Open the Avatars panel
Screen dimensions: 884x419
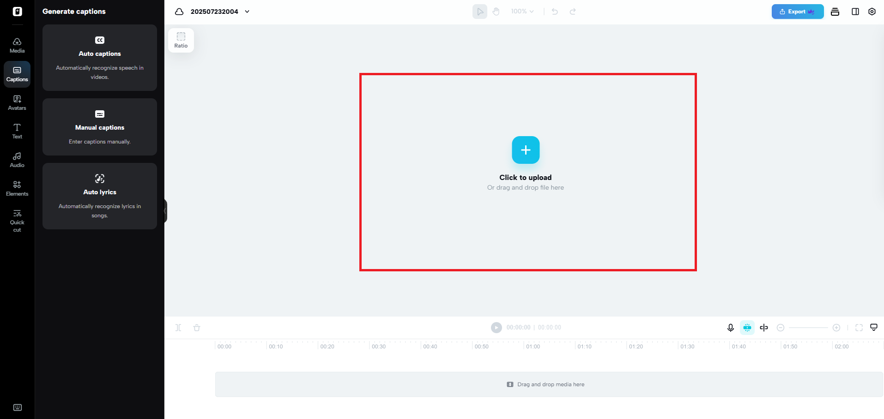[x=17, y=102]
